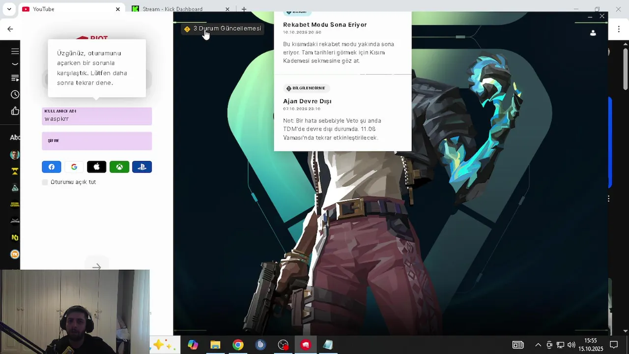This screenshot has height=354, width=629.
Task: Click the Kullanıcı Adı username field
Action: coord(97,117)
